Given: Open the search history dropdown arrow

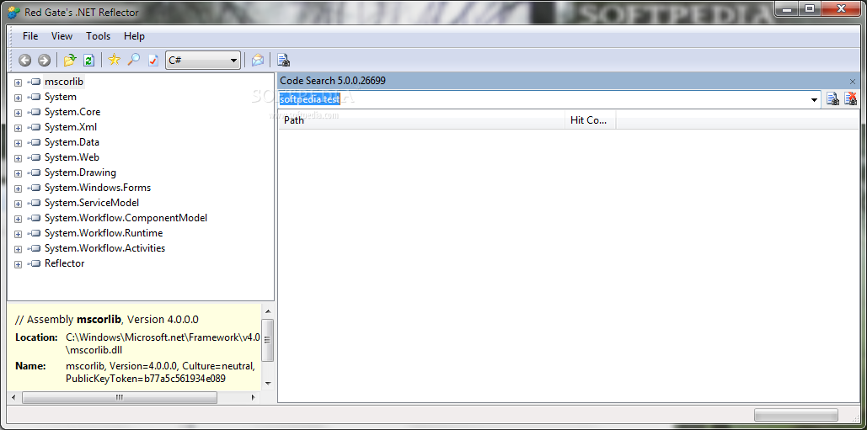Looking at the screenshot, I should (814, 100).
